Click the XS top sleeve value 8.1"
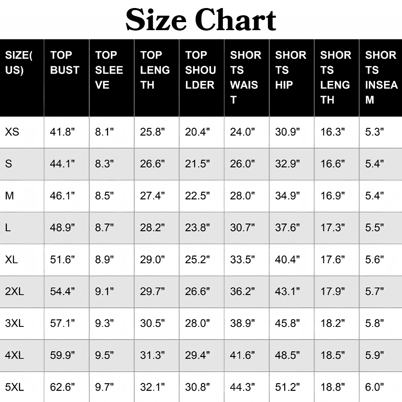The height and width of the screenshot is (402, 402). coord(105,132)
